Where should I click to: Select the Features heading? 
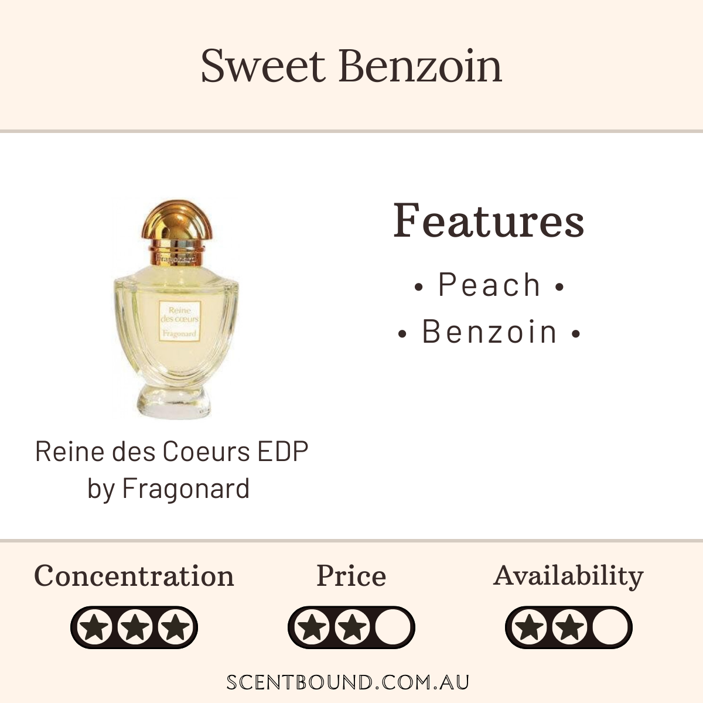tap(489, 220)
